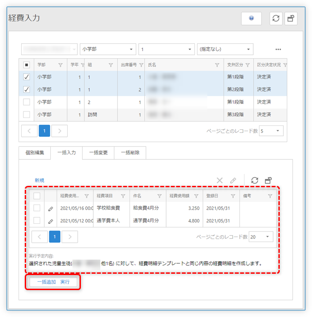Viewport: 312px width, 317px height.
Task: Open the (指定なし) dropdown
Action: tap(225, 49)
